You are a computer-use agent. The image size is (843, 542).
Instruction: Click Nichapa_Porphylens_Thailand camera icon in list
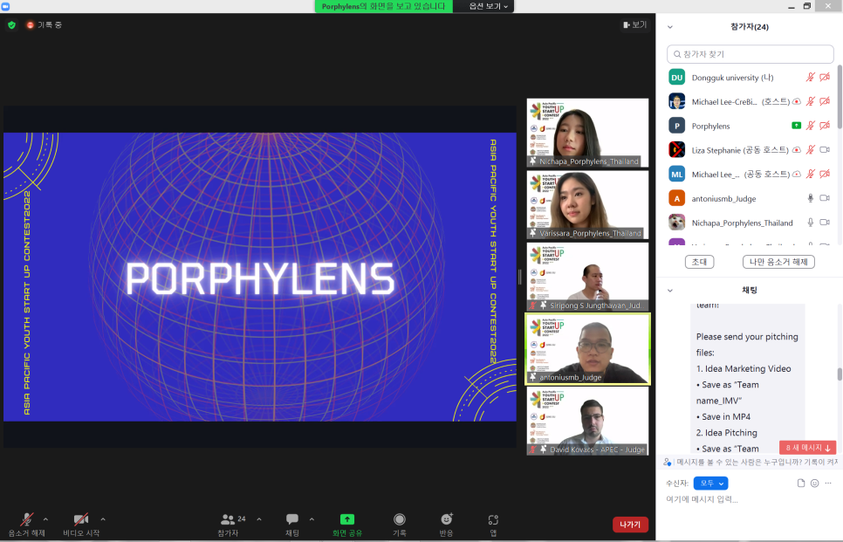click(x=825, y=223)
